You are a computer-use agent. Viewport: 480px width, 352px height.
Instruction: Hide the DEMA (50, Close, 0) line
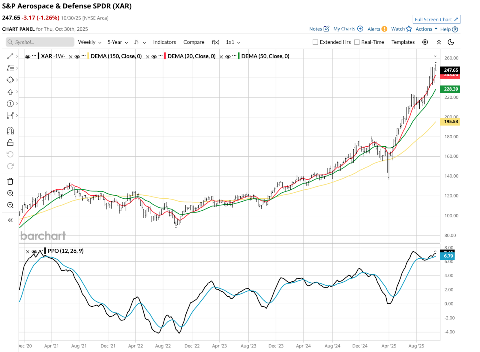(228, 57)
